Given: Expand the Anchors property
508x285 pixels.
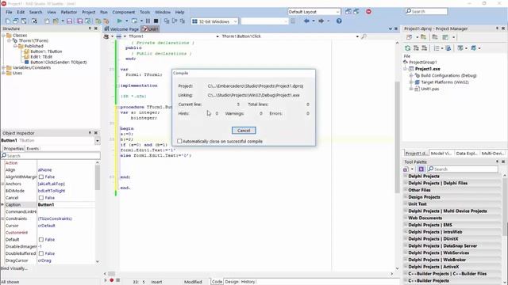Looking at the screenshot, I should 3,184.
